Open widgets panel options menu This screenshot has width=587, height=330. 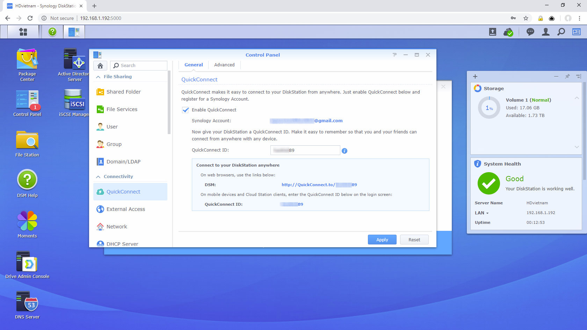click(x=579, y=76)
